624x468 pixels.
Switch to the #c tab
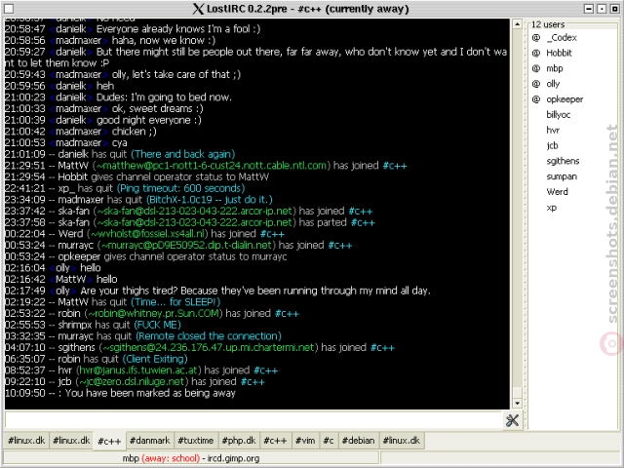(329, 441)
